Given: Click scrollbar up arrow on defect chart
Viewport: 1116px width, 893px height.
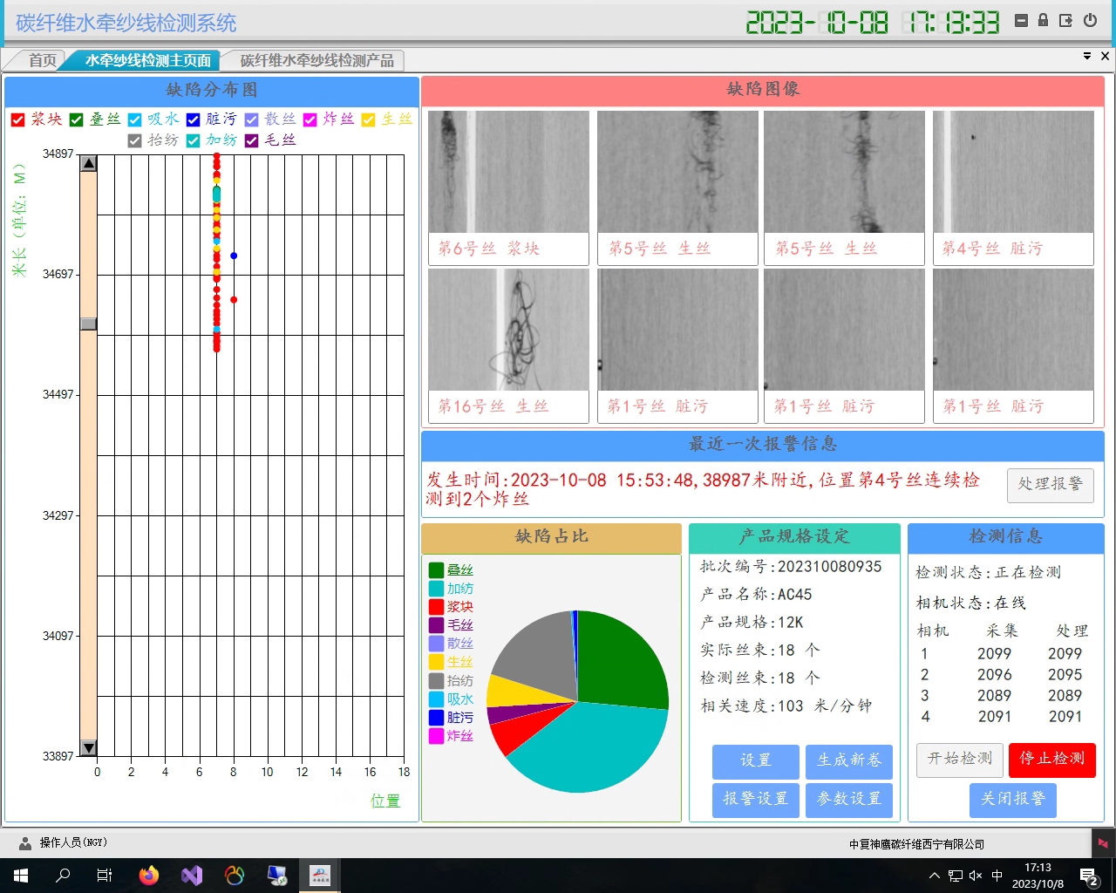Looking at the screenshot, I should [88, 164].
